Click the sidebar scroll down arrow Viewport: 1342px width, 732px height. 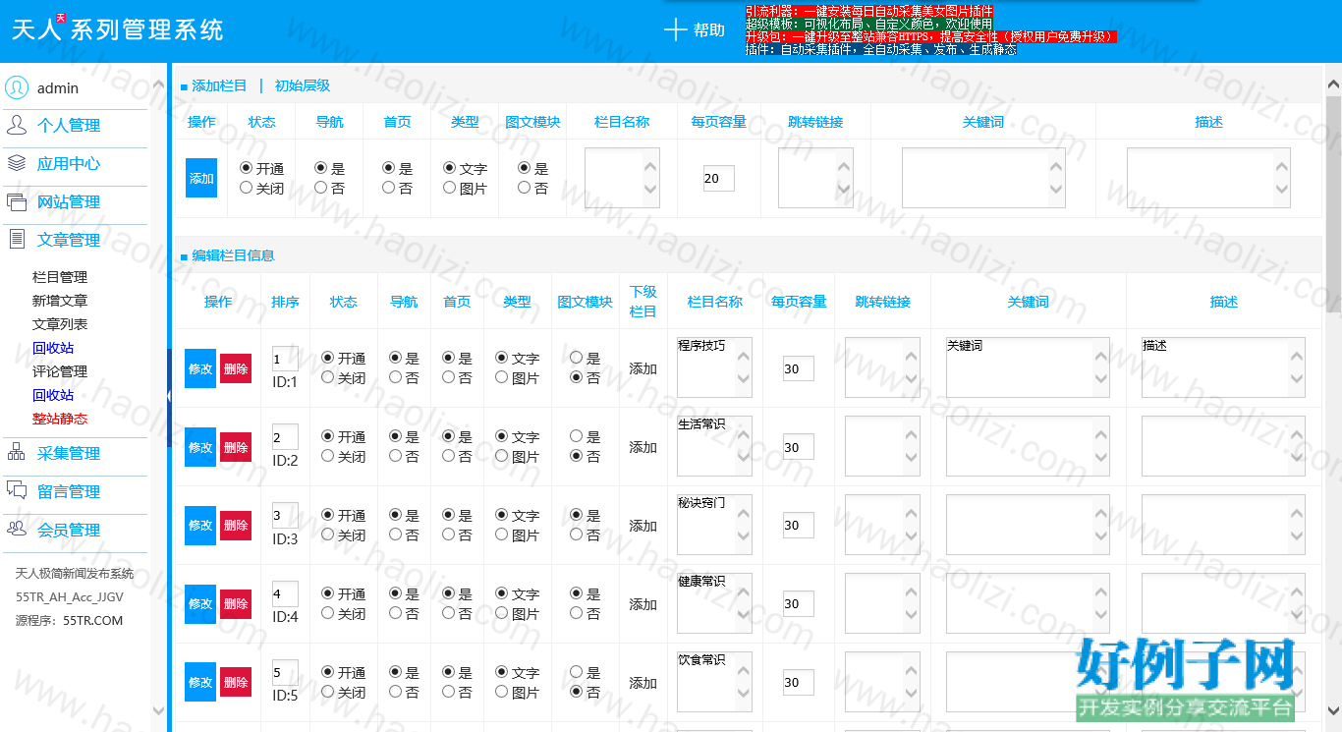[x=159, y=709]
